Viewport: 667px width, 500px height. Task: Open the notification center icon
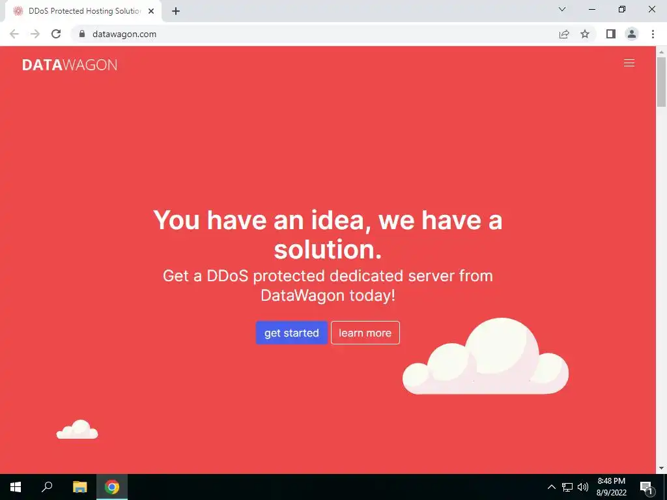[647, 487]
